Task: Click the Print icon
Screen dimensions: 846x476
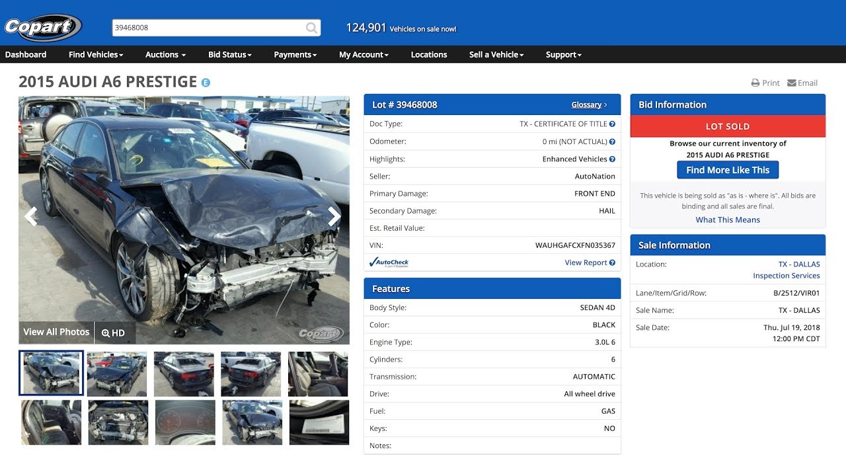Action: click(x=755, y=83)
